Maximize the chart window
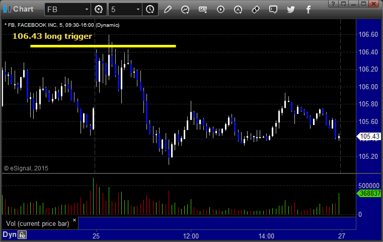Image resolution: width=383 pixels, height=242 pixels. pos(364,4)
